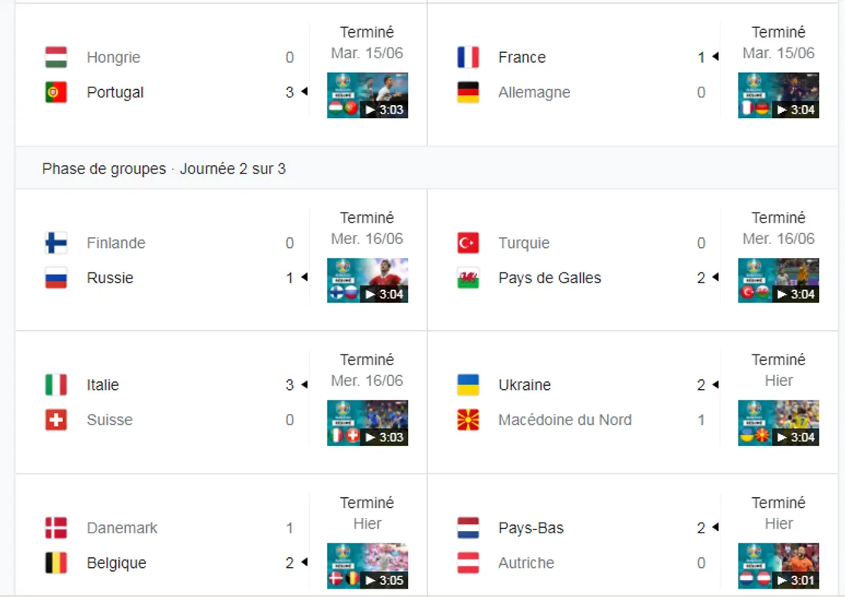The width and height of the screenshot is (845, 597).
Task: Open the Belgique team name link
Action: (x=115, y=563)
